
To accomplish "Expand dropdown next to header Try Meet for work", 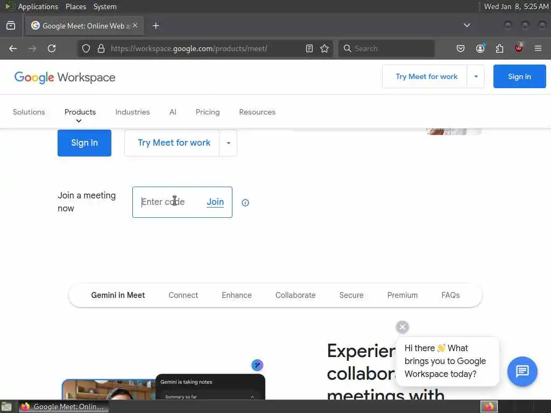I will pos(476,76).
